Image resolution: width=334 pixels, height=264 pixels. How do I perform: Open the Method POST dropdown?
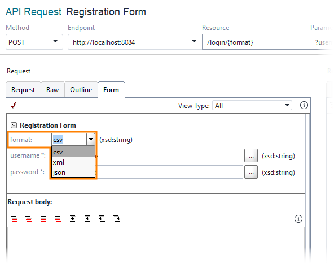click(x=34, y=42)
